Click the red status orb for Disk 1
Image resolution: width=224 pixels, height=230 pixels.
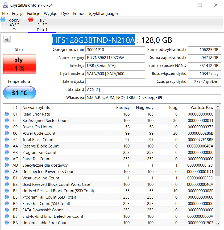31,19
